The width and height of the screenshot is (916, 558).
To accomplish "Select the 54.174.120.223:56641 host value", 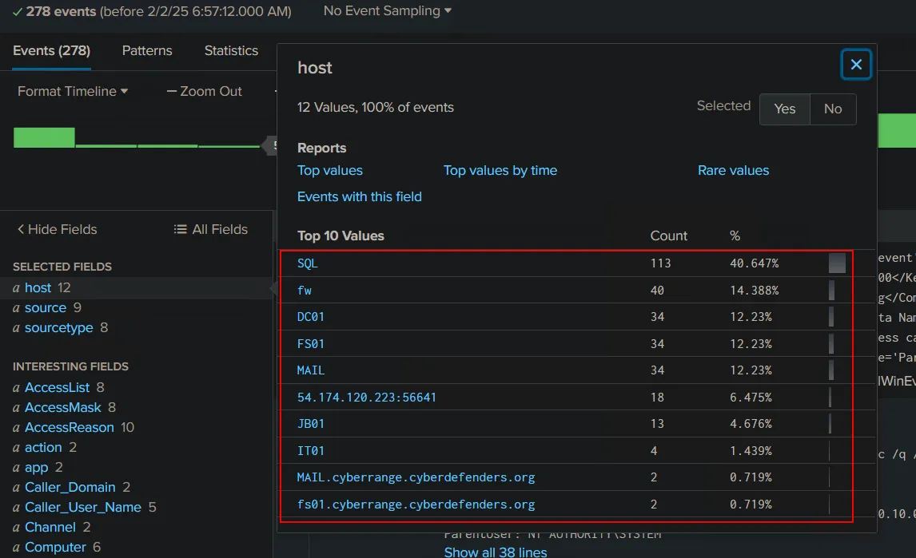I will [366, 397].
